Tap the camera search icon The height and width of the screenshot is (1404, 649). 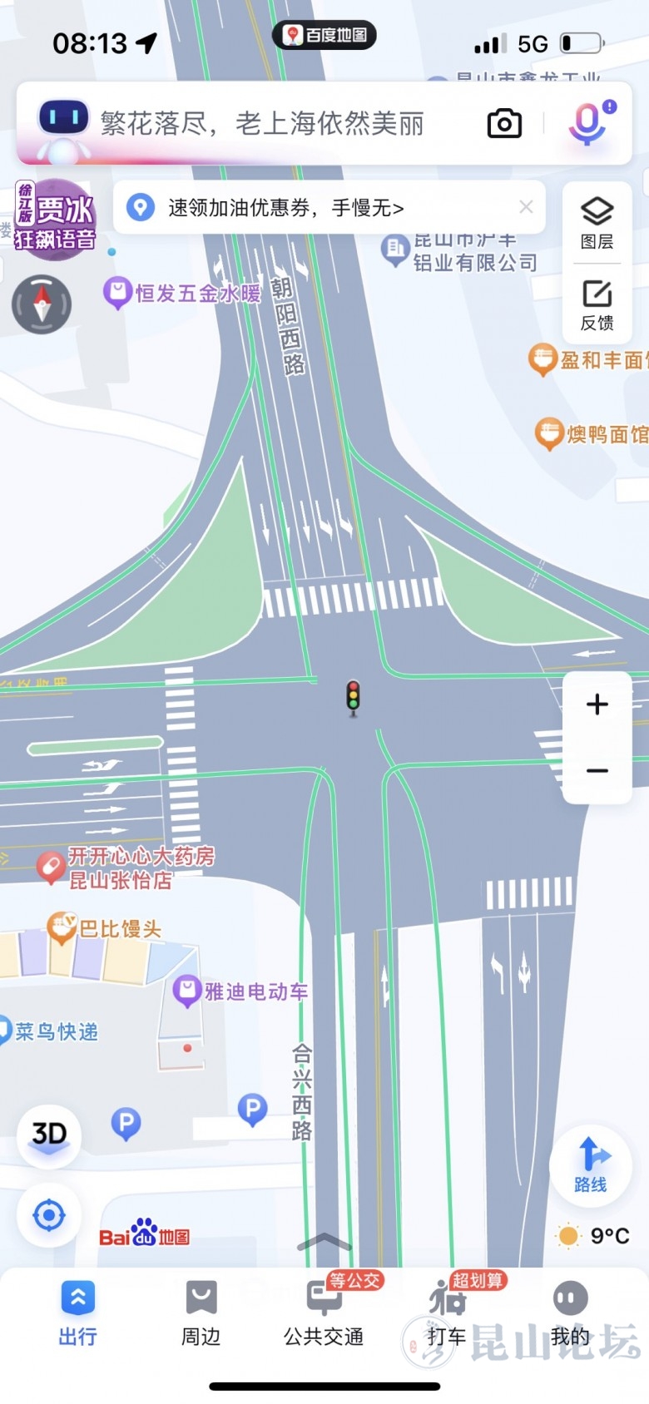(x=504, y=124)
